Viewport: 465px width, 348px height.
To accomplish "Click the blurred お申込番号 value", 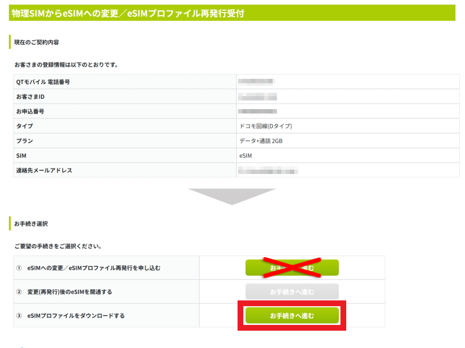I will (258, 112).
